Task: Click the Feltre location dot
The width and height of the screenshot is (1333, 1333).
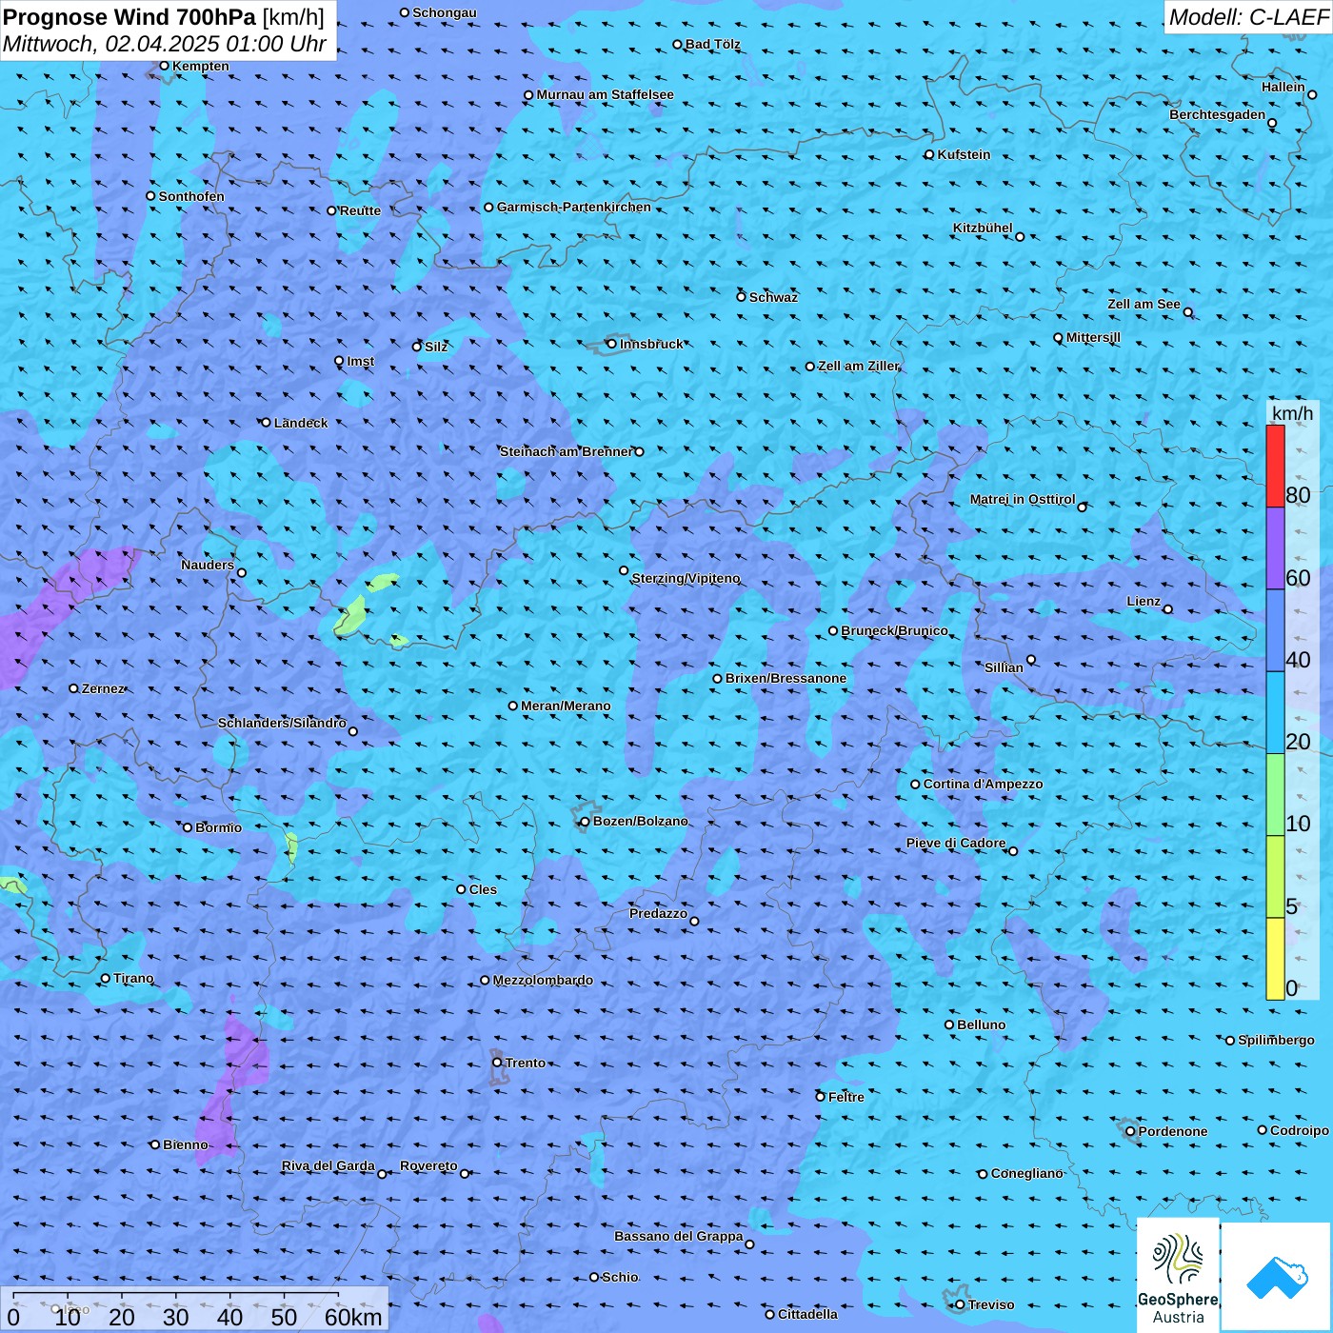Action: 820,1097
